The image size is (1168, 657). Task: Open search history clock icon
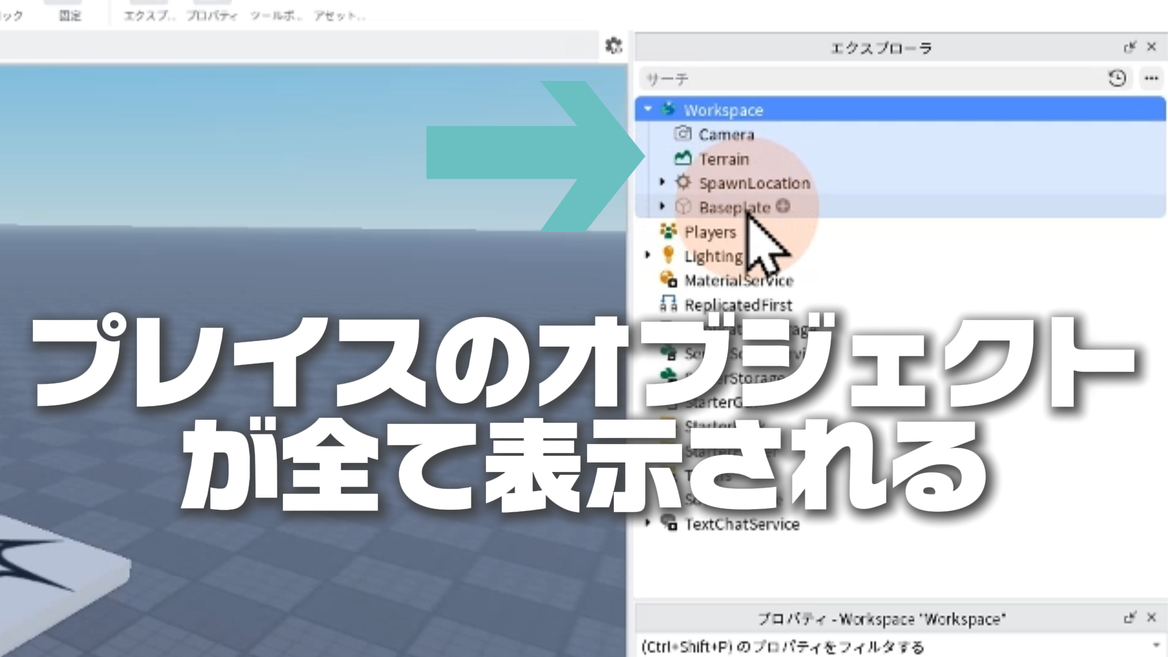(1117, 78)
